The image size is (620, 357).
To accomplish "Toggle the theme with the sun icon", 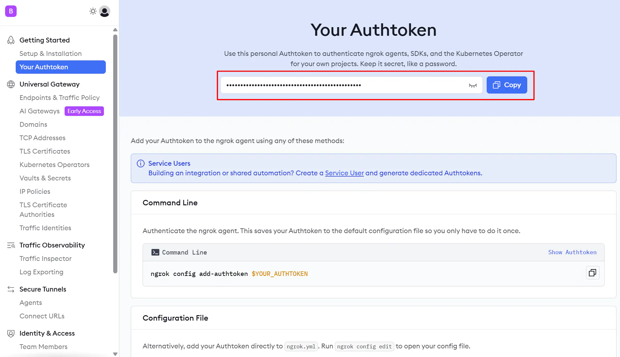I will tap(93, 11).
